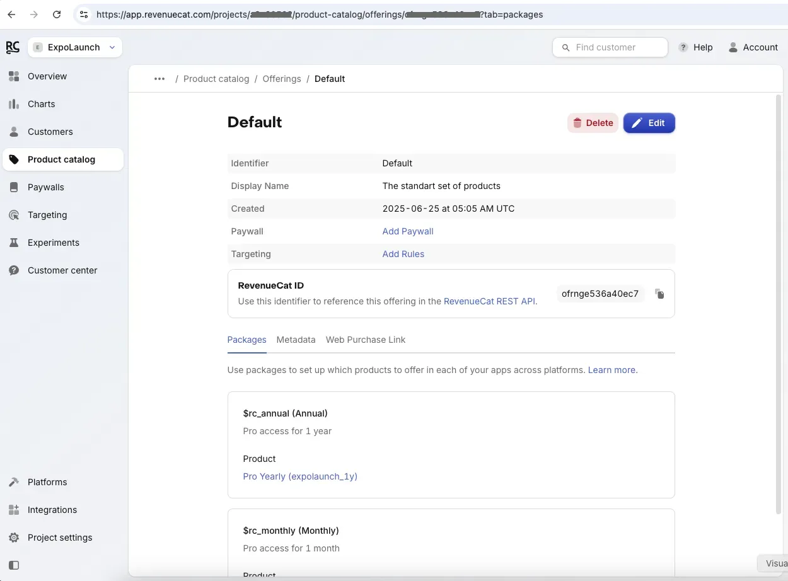788x581 pixels.
Task: Click the Account person icon
Action: pyautogui.click(x=733, y=47)
